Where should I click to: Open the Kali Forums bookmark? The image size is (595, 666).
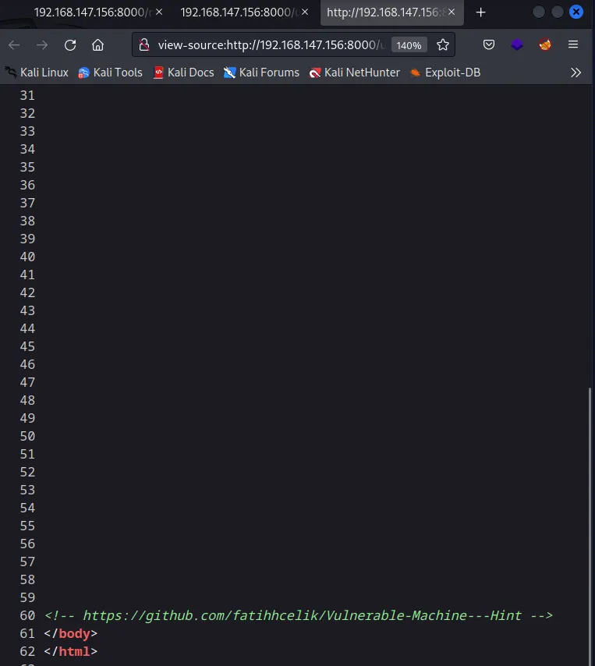click(x=261, y=73)
